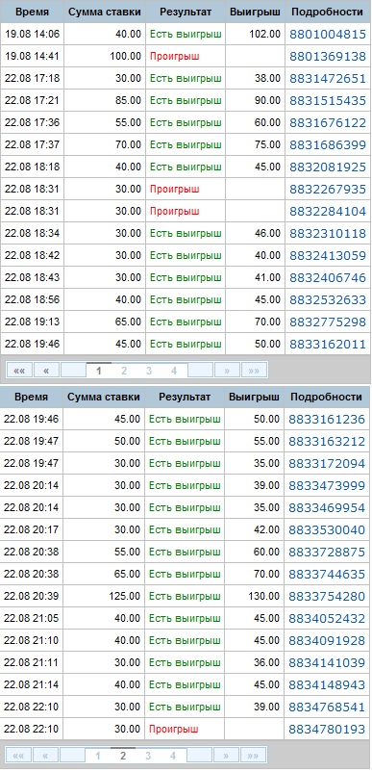The height and width of the screenshot is (772, 372).
Task: Go to page 4 in upper table pager
Action: coord(173,371)
